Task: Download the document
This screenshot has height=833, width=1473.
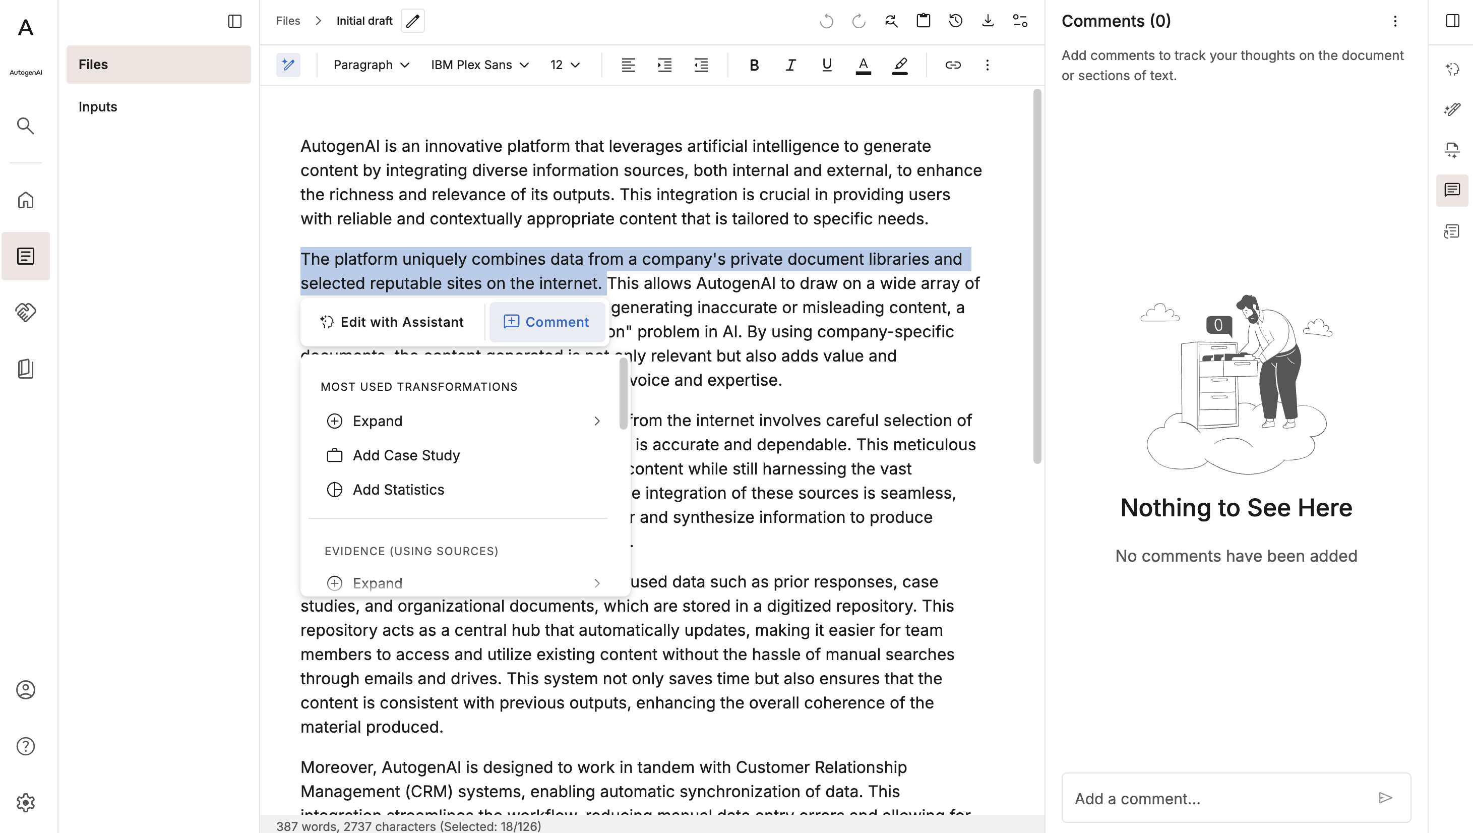Action: pos(988,21)
